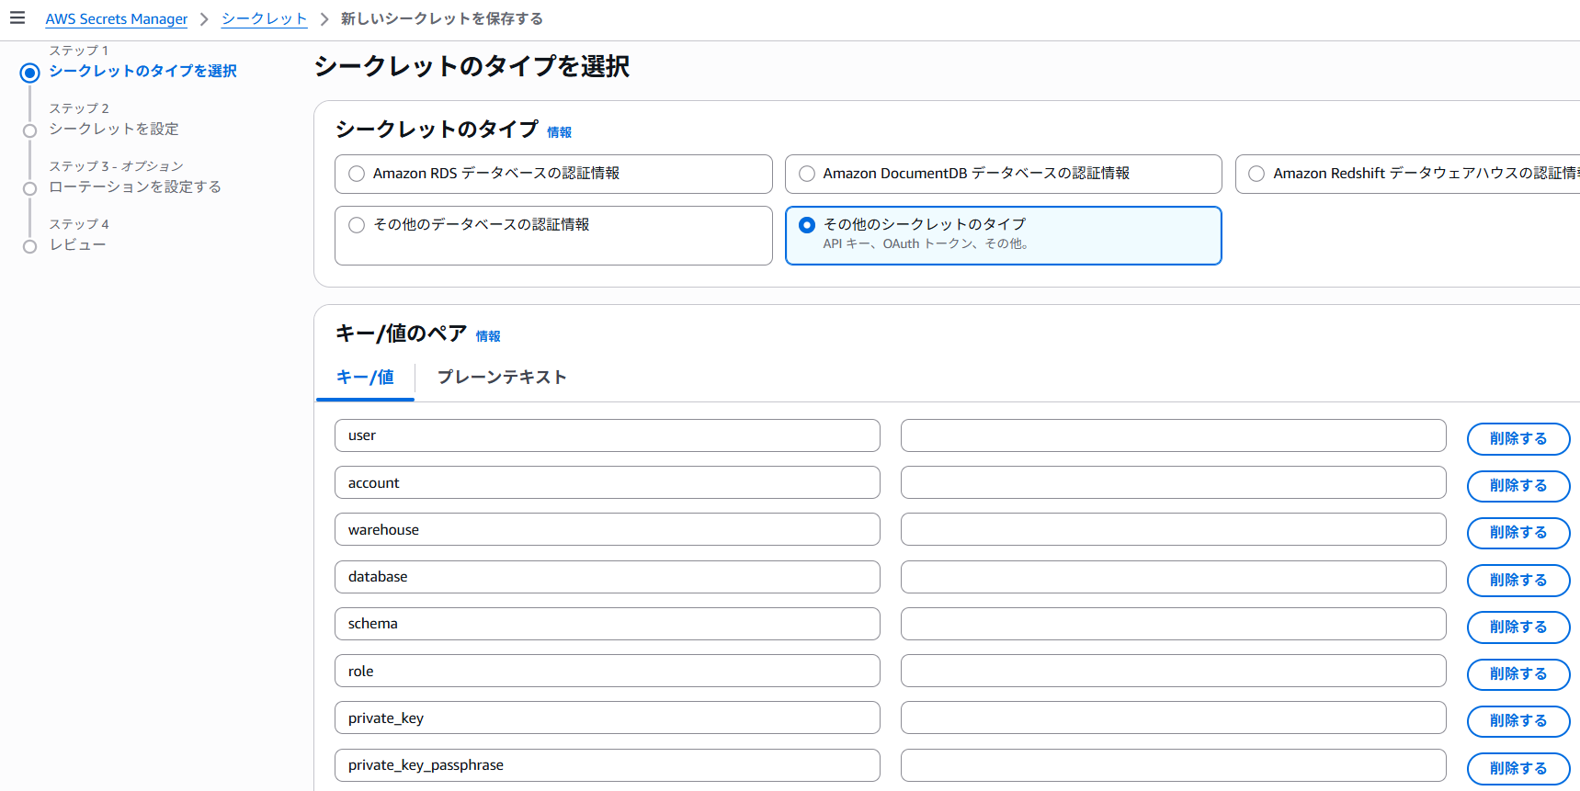Delete the warehouse row with 削除する
The height and width of the screenshot is (791, 1580).
click(x=1518, y=533)
